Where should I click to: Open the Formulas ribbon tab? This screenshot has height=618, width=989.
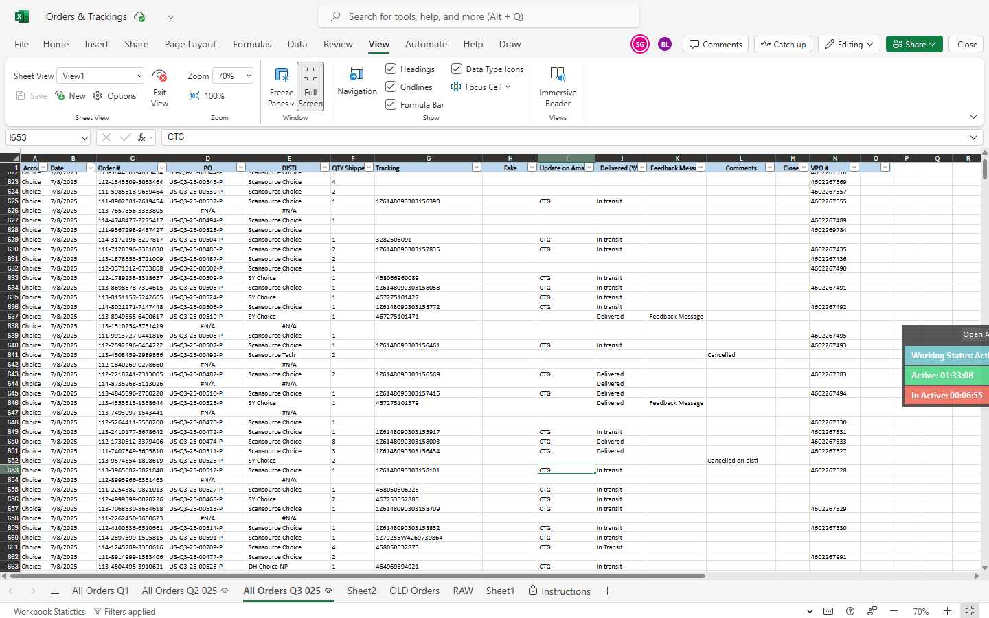click(252, 44)
